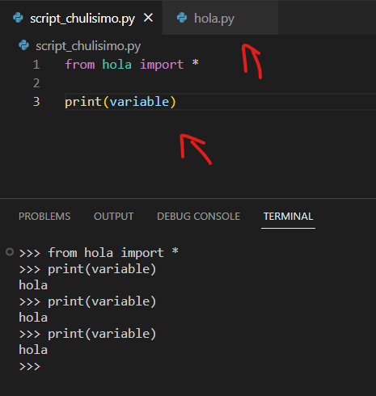This screenshot has height=396, width=376.
Task: Click the first 'hola' output in terminal
Action: [x=33, y=285]
